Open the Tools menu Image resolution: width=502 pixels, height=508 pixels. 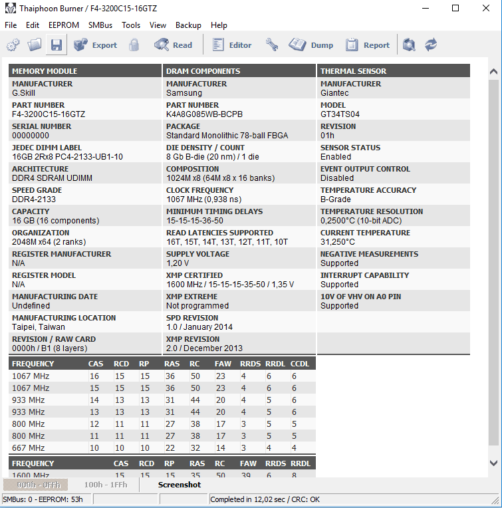pyautogui.click(x=131, y=25)
